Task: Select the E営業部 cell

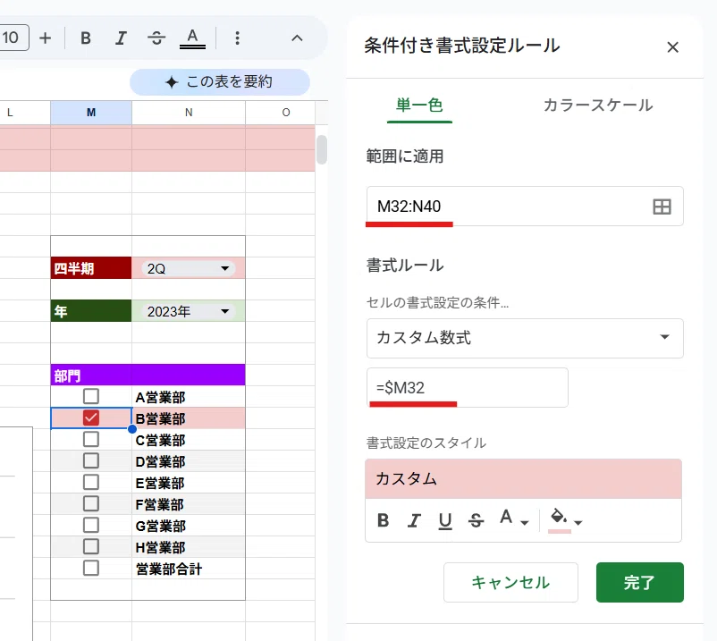Action: 189,483
